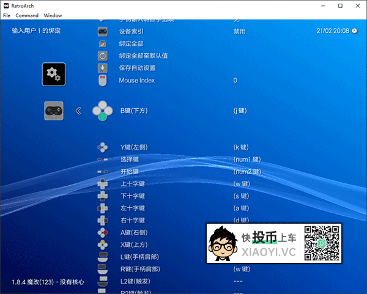Screen dimensions: 367x294
Task: Select the 下十字键 binding entry
Action: pyautogui.click(x=132, y=196)
